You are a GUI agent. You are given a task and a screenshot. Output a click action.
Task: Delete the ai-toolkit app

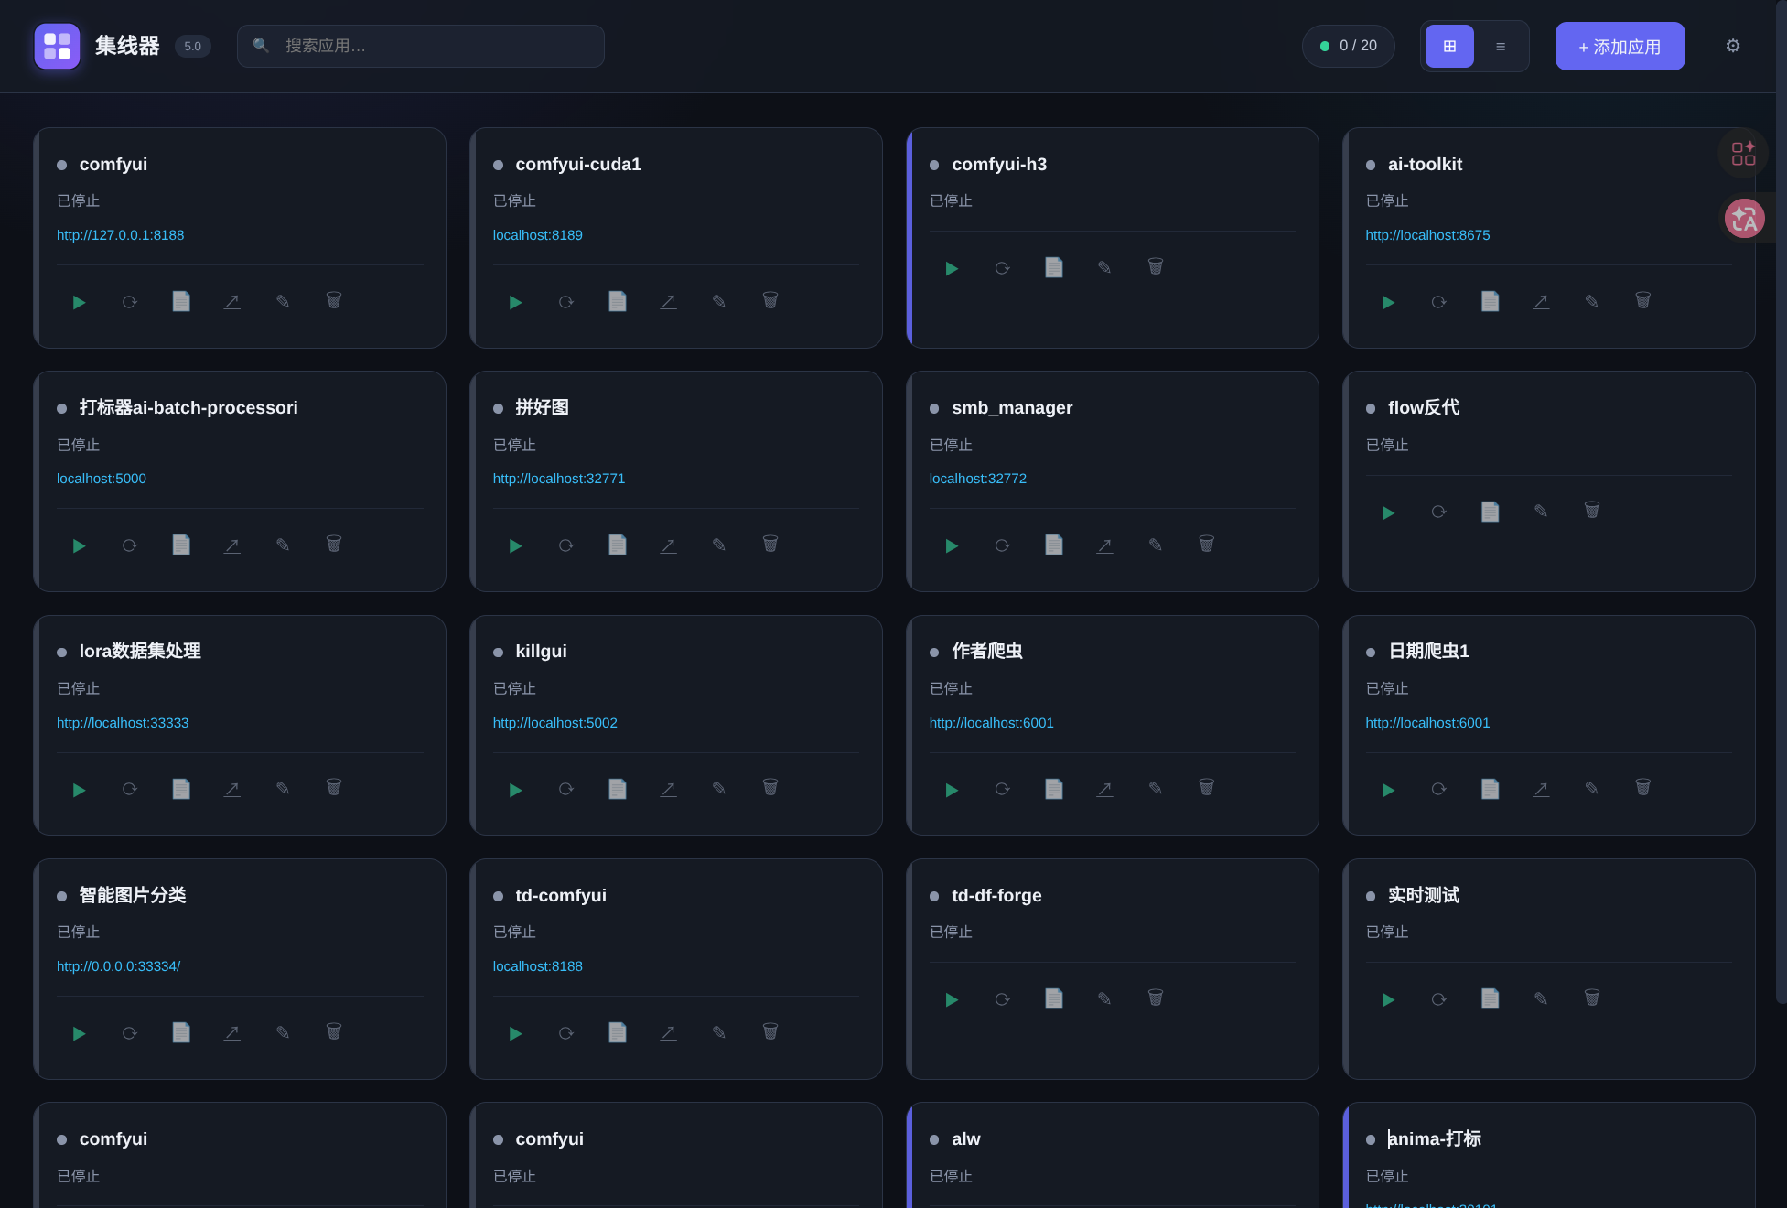click(x=1643, y=302)
